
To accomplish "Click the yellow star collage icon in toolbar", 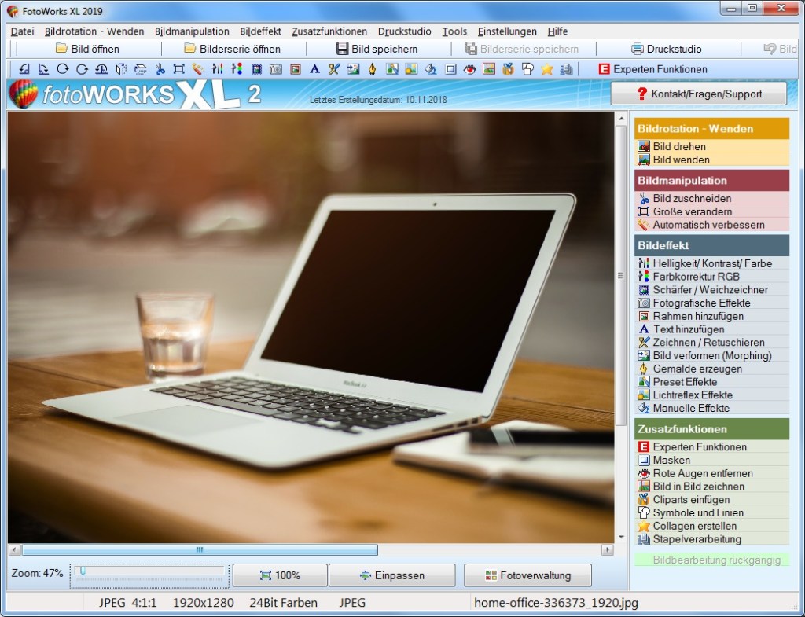I will click(x=547, y=69).
